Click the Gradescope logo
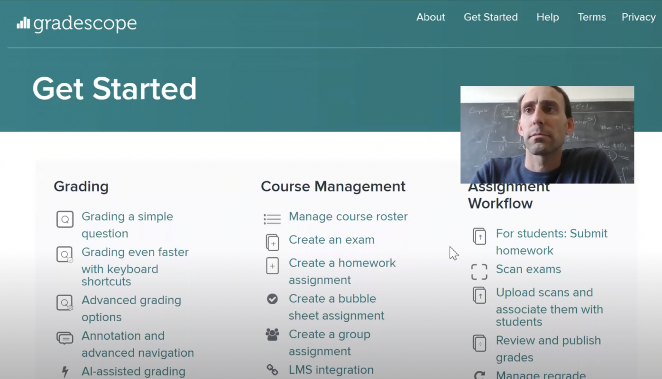This screenshot has height=379, width=662. pos(77,24)
